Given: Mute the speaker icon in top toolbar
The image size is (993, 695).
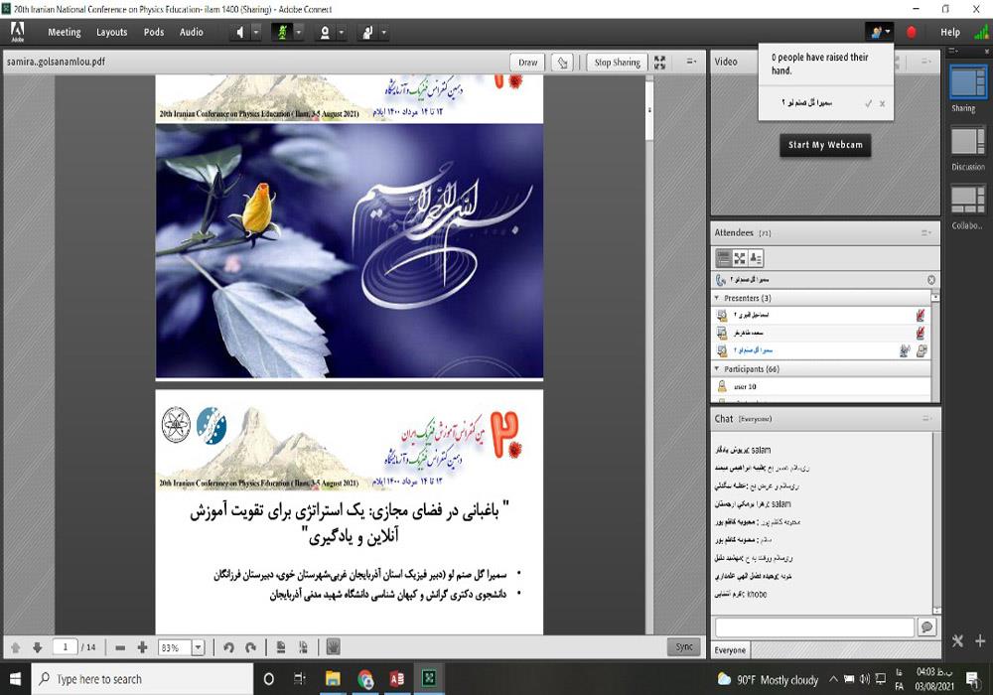Looking at the screenshot, I should point(239,32).
